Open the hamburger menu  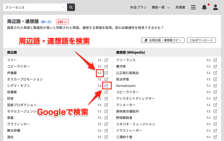coord(193,7)
